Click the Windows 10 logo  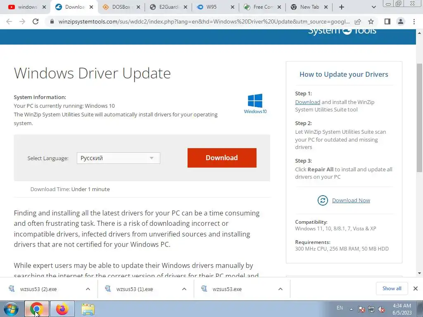pyautogui.click(x=255, y=104)
